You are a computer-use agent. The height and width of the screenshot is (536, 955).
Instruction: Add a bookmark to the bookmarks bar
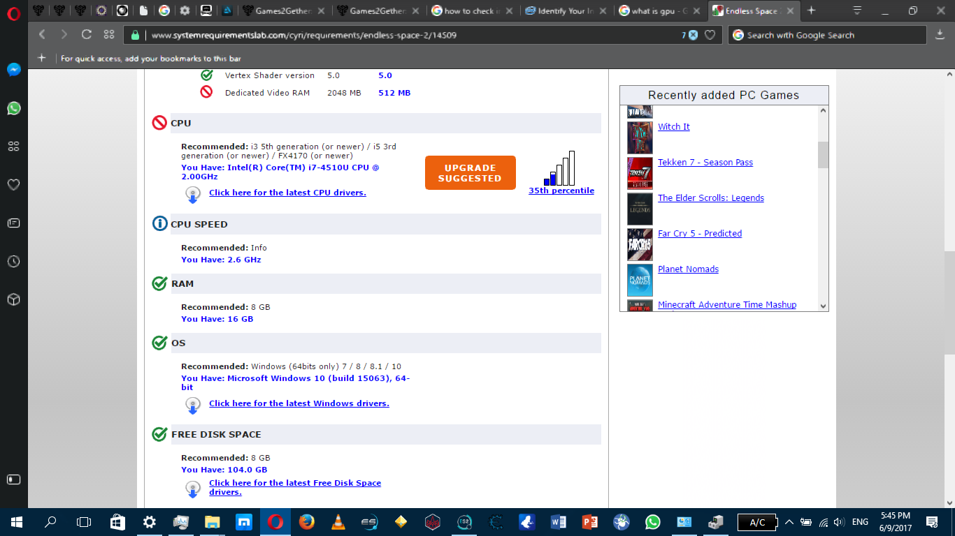[41, 58]
